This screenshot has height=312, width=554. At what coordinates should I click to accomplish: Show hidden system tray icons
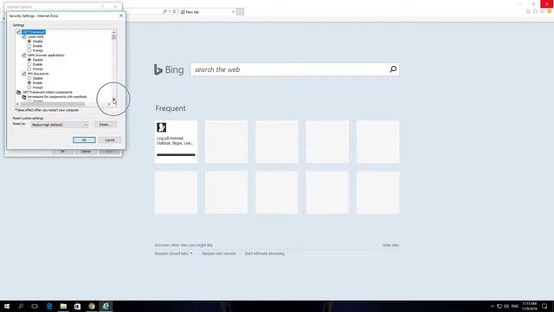493,306
